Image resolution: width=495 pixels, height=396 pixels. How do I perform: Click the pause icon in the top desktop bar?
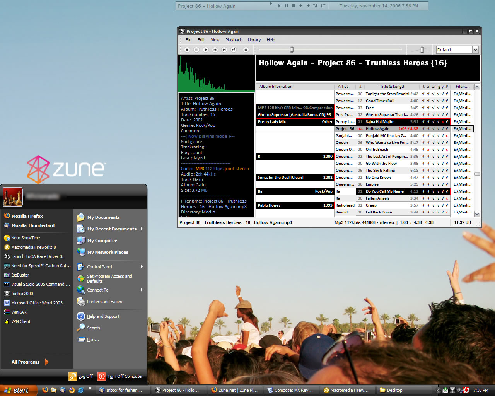pyautogui.click(x=286, y=6)
